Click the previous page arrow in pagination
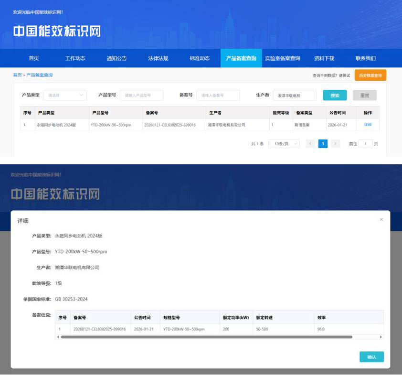Screen dimensions: 402x375 click(310, 144)
